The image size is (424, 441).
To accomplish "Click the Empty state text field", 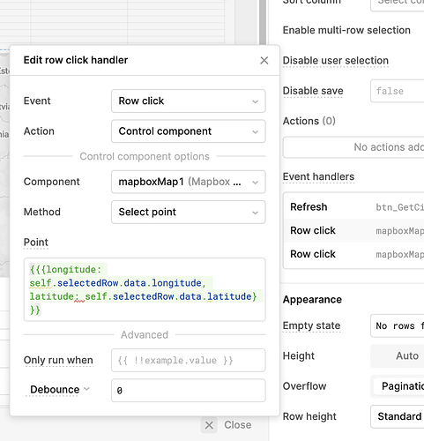I will (398, 325).
